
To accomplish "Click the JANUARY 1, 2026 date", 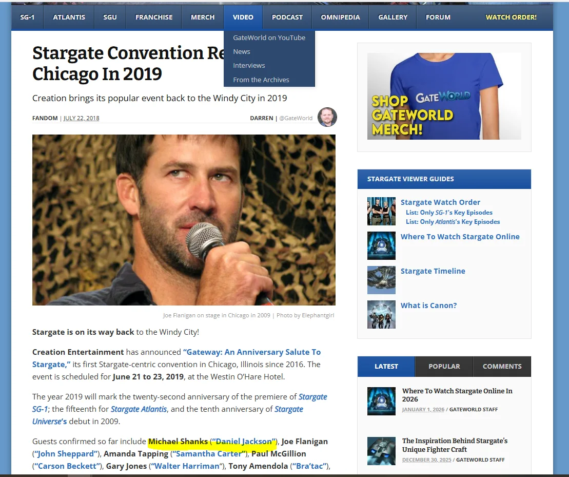I will coord(423,409).
